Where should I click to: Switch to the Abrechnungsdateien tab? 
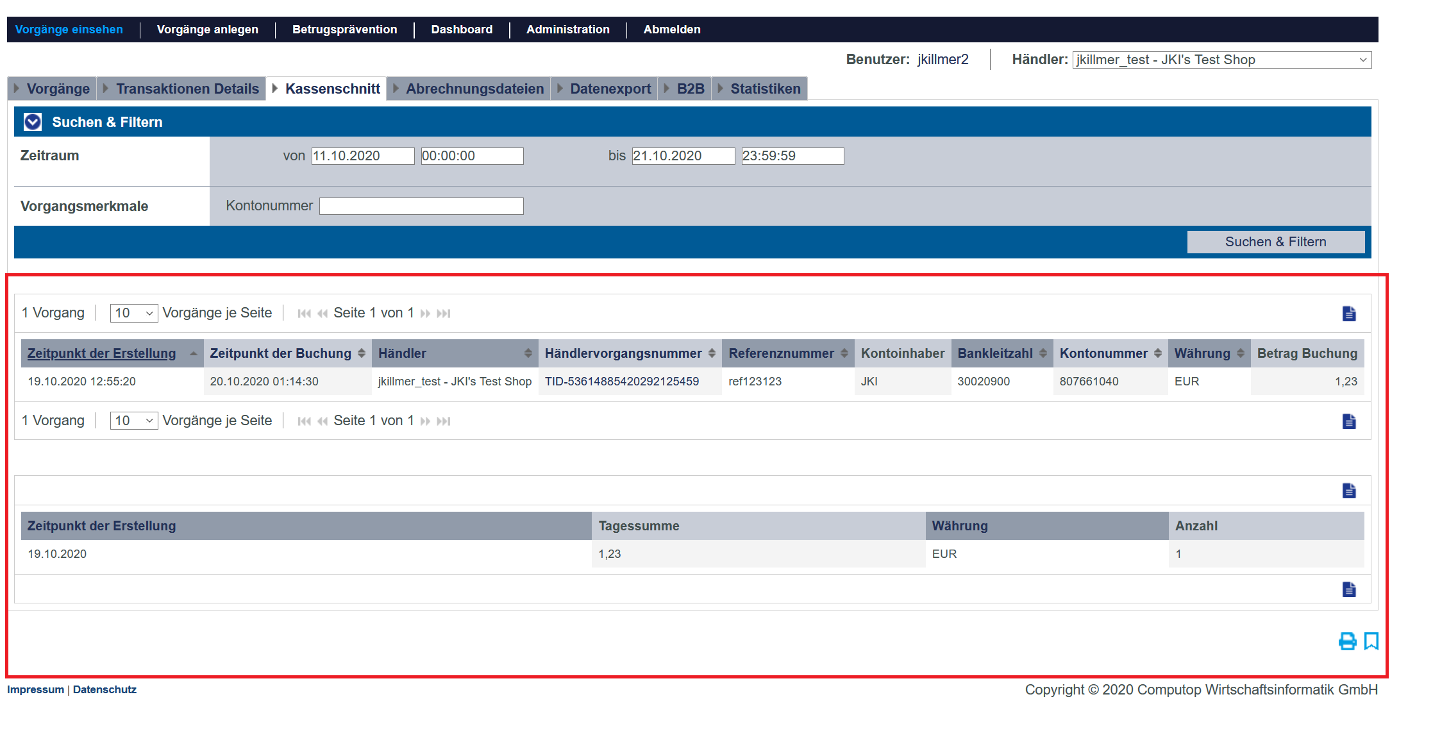pyautogui.click(x=474, y=88)
